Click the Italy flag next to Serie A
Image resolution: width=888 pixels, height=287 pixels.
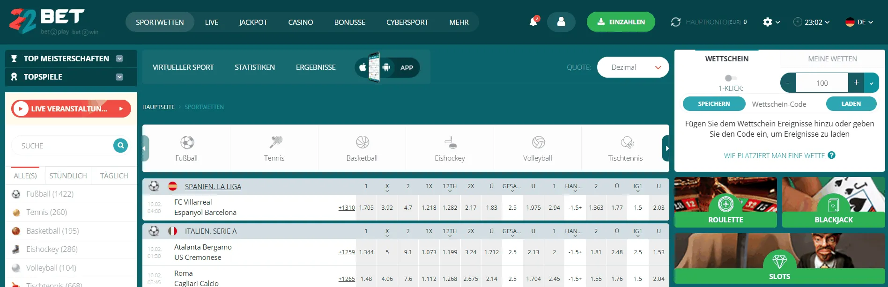(x=172, y=231)
